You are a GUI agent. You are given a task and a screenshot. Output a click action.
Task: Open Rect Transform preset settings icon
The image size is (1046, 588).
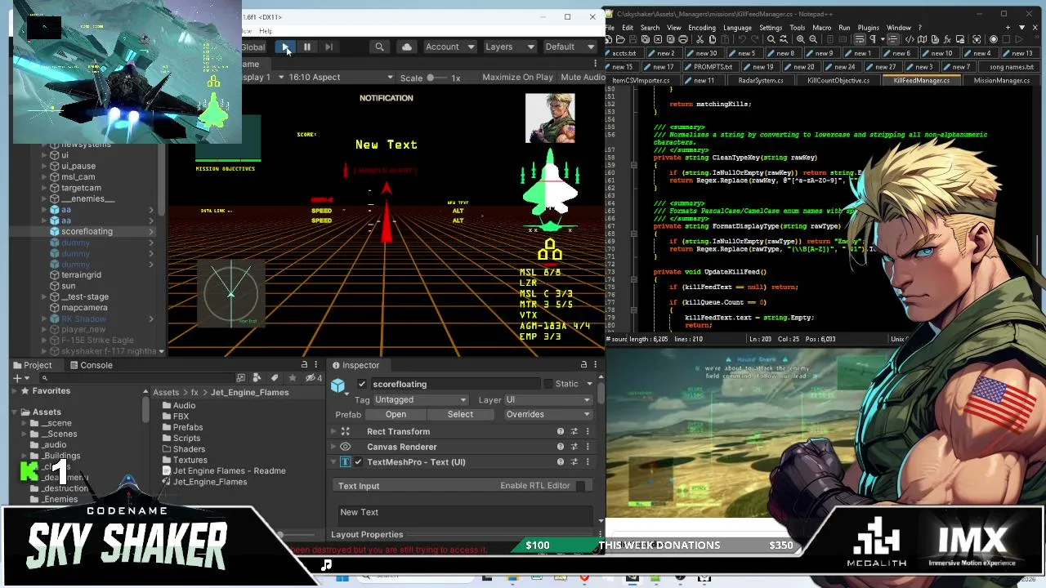coord(574,431)
